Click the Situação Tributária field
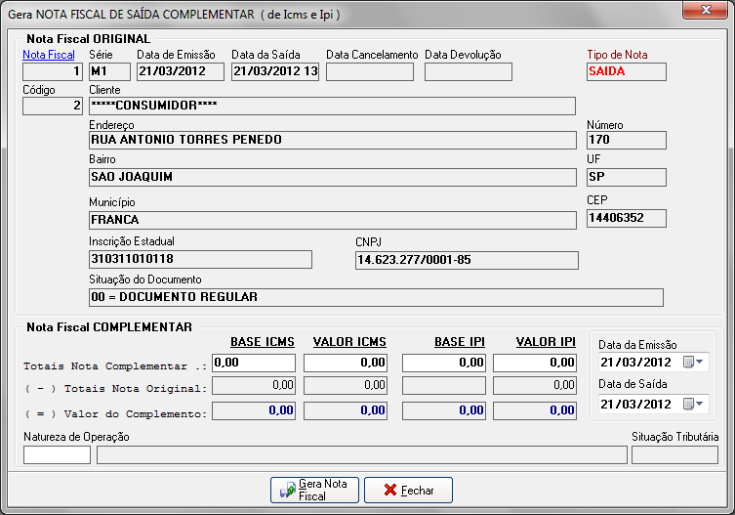The width and height of the screenshot is (735, 515). coord(675,455)
